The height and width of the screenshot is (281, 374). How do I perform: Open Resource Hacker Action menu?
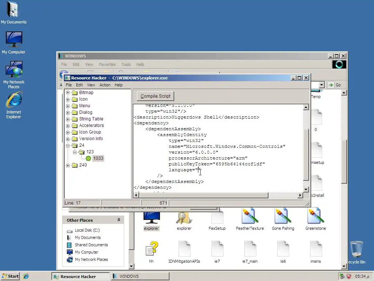105,85
